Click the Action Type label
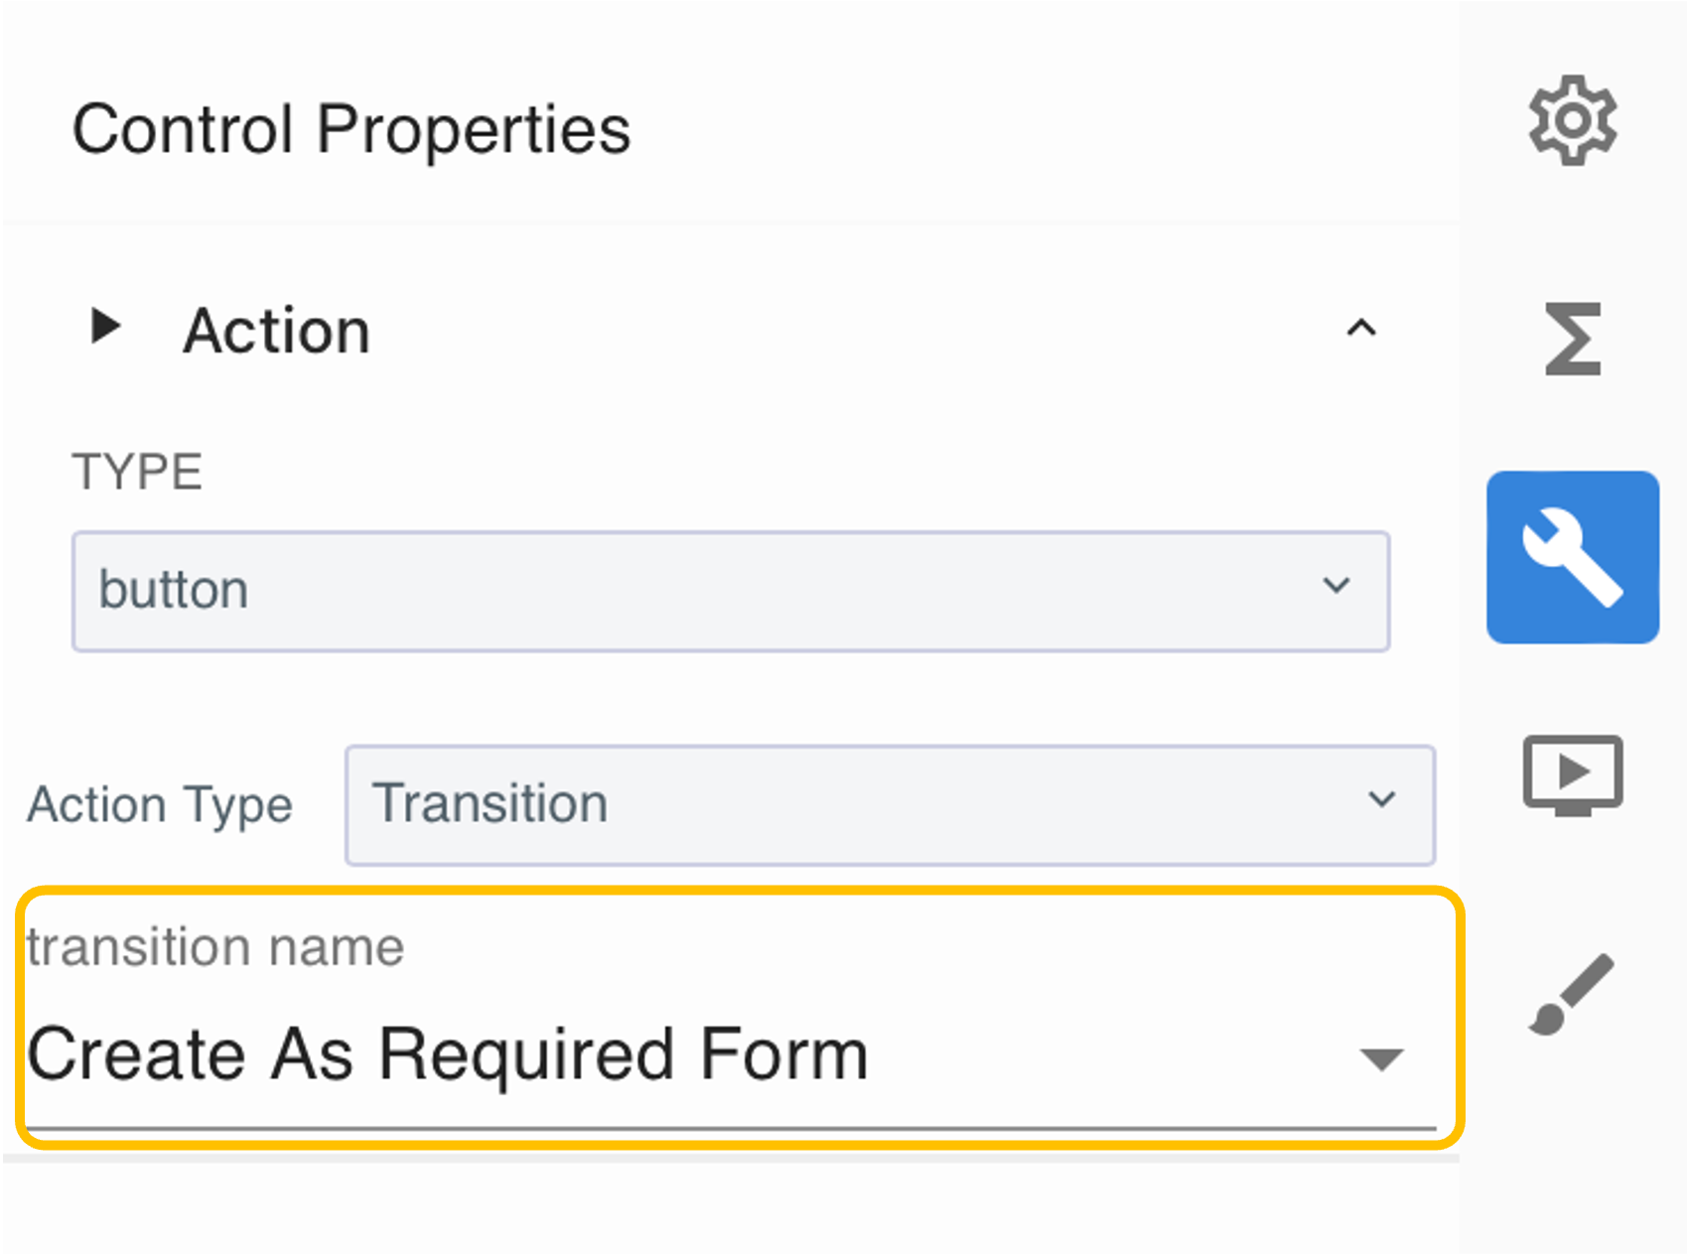Screen dimensions: 1688x1256 (160, 804)
